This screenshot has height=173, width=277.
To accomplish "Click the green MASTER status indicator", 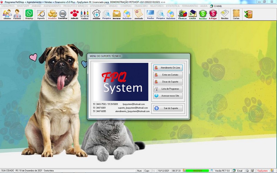I will click(x=197, y=171).
